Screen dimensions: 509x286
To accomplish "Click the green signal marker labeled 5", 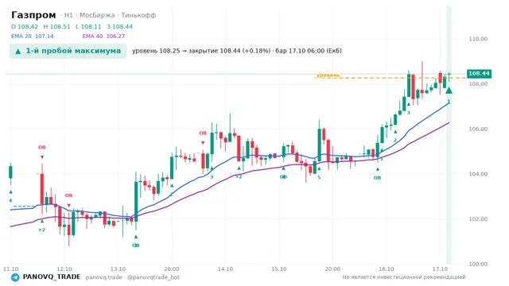I will pyautogui.click(x=319, y=173).
